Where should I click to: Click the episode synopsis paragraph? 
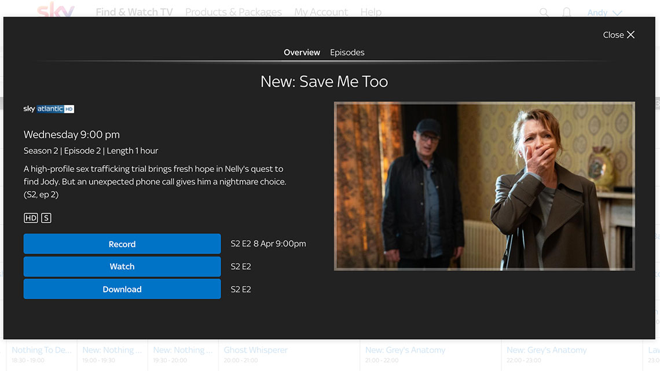(x=155, y=182)
